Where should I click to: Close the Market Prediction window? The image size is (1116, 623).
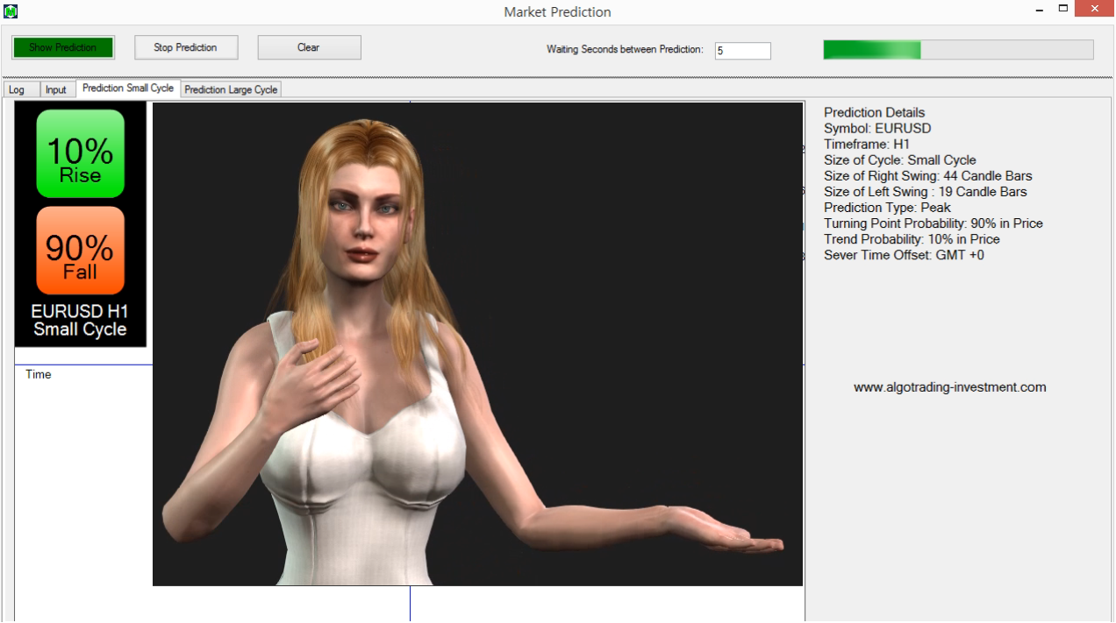[1094, 9]
